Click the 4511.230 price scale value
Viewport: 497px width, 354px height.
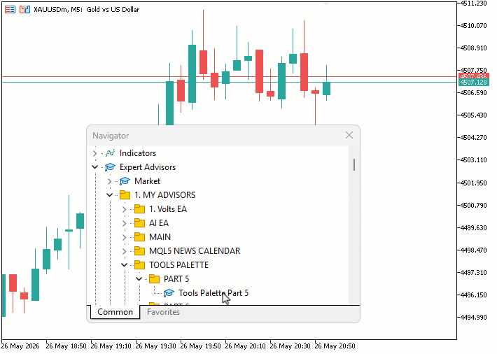(473, 3)
